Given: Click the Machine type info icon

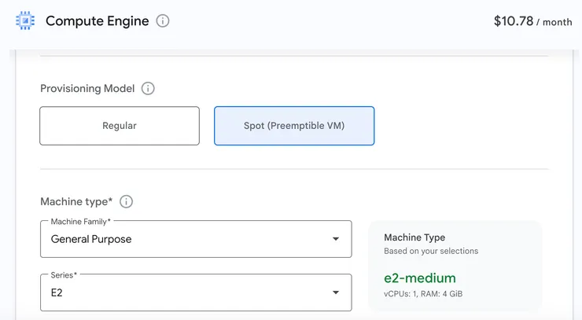Looking at the screenshot, I should pos(126,201).
